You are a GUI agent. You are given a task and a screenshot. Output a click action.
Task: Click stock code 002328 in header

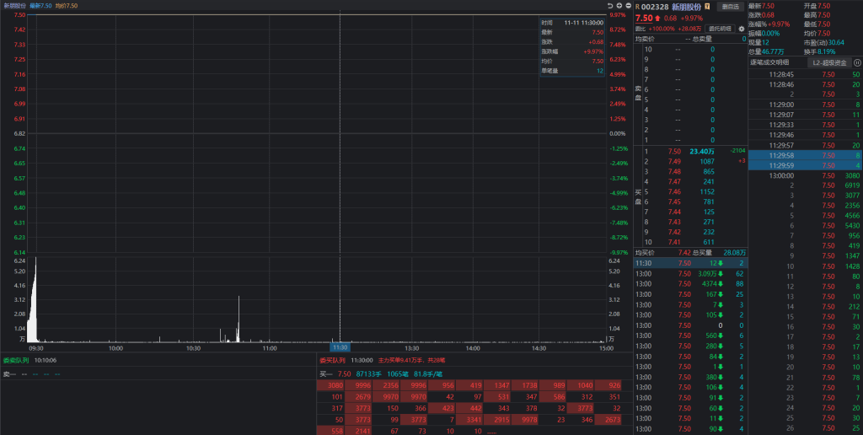point(656,6)
